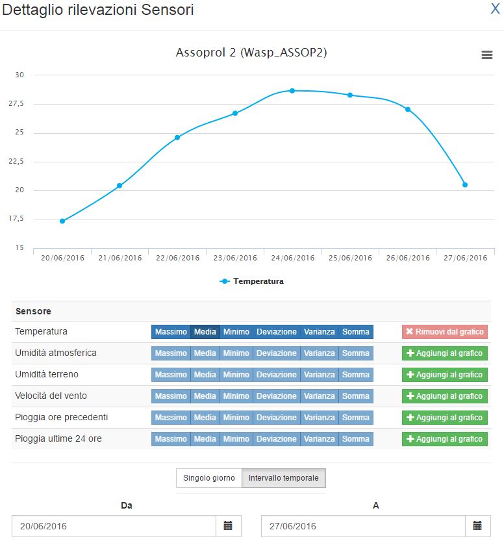Select Varianza for Pioggia ultime 24 ore
This screenshot has width=504, height=543.
[320, 439]
